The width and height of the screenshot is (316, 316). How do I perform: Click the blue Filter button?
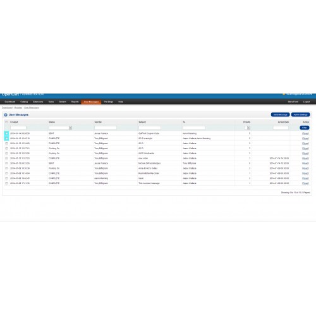tap(305, 128)
